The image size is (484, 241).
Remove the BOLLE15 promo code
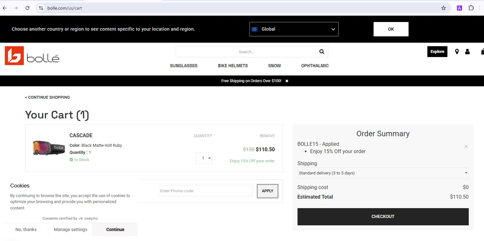[466, 147]
